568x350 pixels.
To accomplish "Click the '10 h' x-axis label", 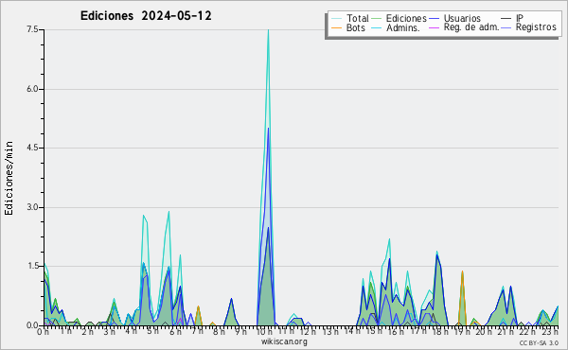I will (264, 331).
